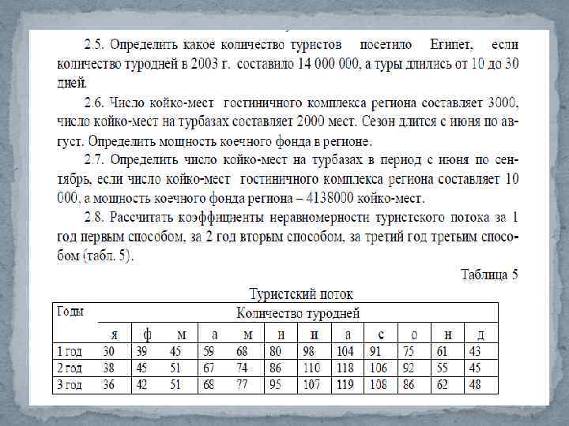Click the task number '2.7.'
The width and height of the screenshot is (569, 426).
pyautogui.click(x=94, y=159)
